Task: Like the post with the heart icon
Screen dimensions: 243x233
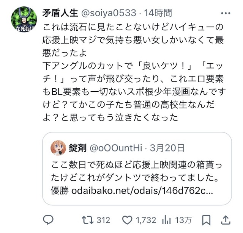Action: click(127, 220)
